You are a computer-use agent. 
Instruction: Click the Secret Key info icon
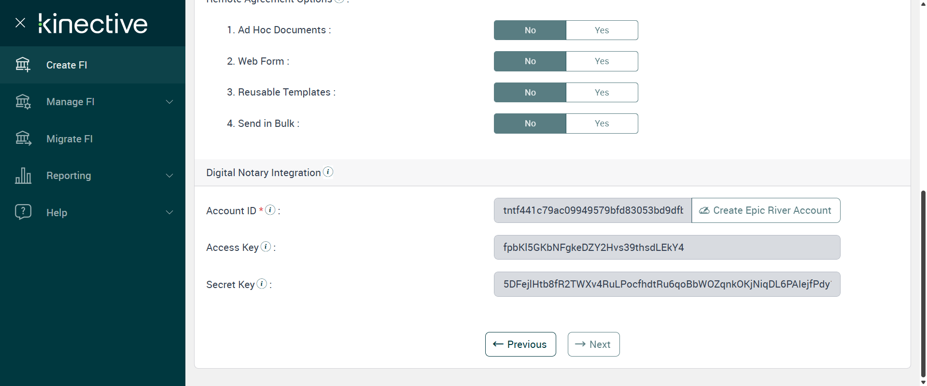(x=262, y=284)
